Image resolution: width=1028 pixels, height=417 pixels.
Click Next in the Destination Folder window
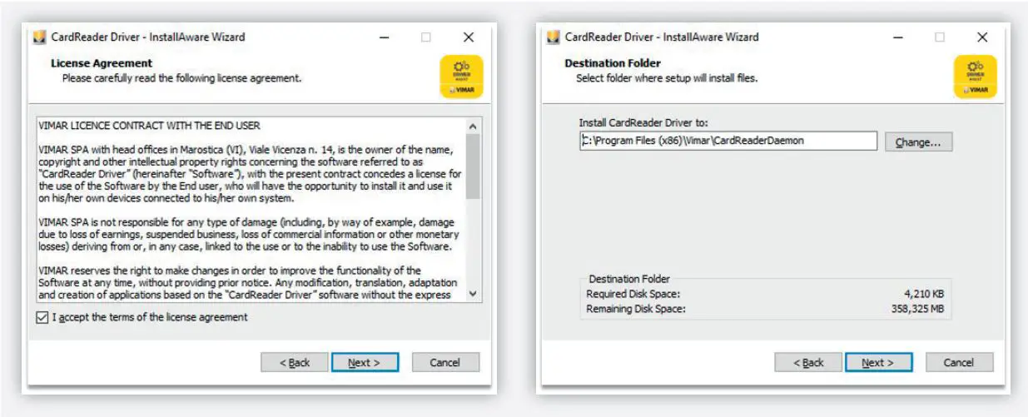[878, 362]
